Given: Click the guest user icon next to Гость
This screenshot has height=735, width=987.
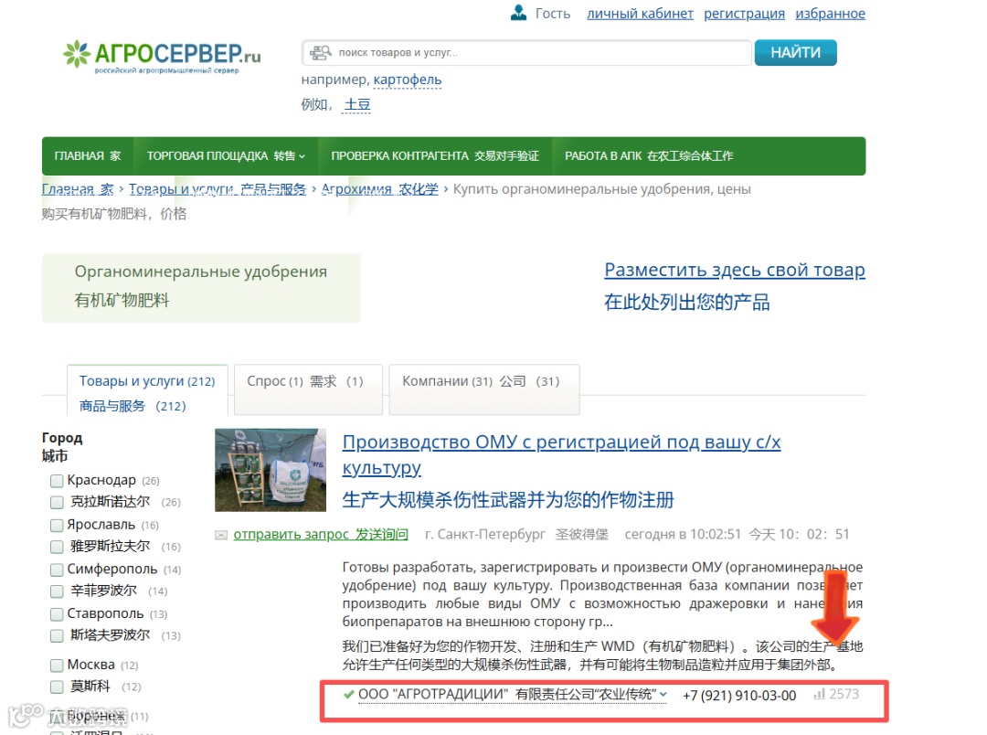Looking at the screenshot, I should [519, 13].
